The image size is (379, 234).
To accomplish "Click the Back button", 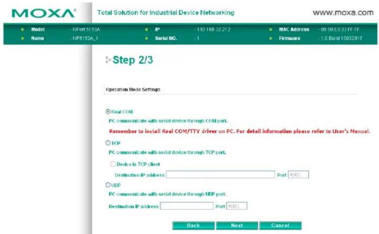I will click(193, 225).
